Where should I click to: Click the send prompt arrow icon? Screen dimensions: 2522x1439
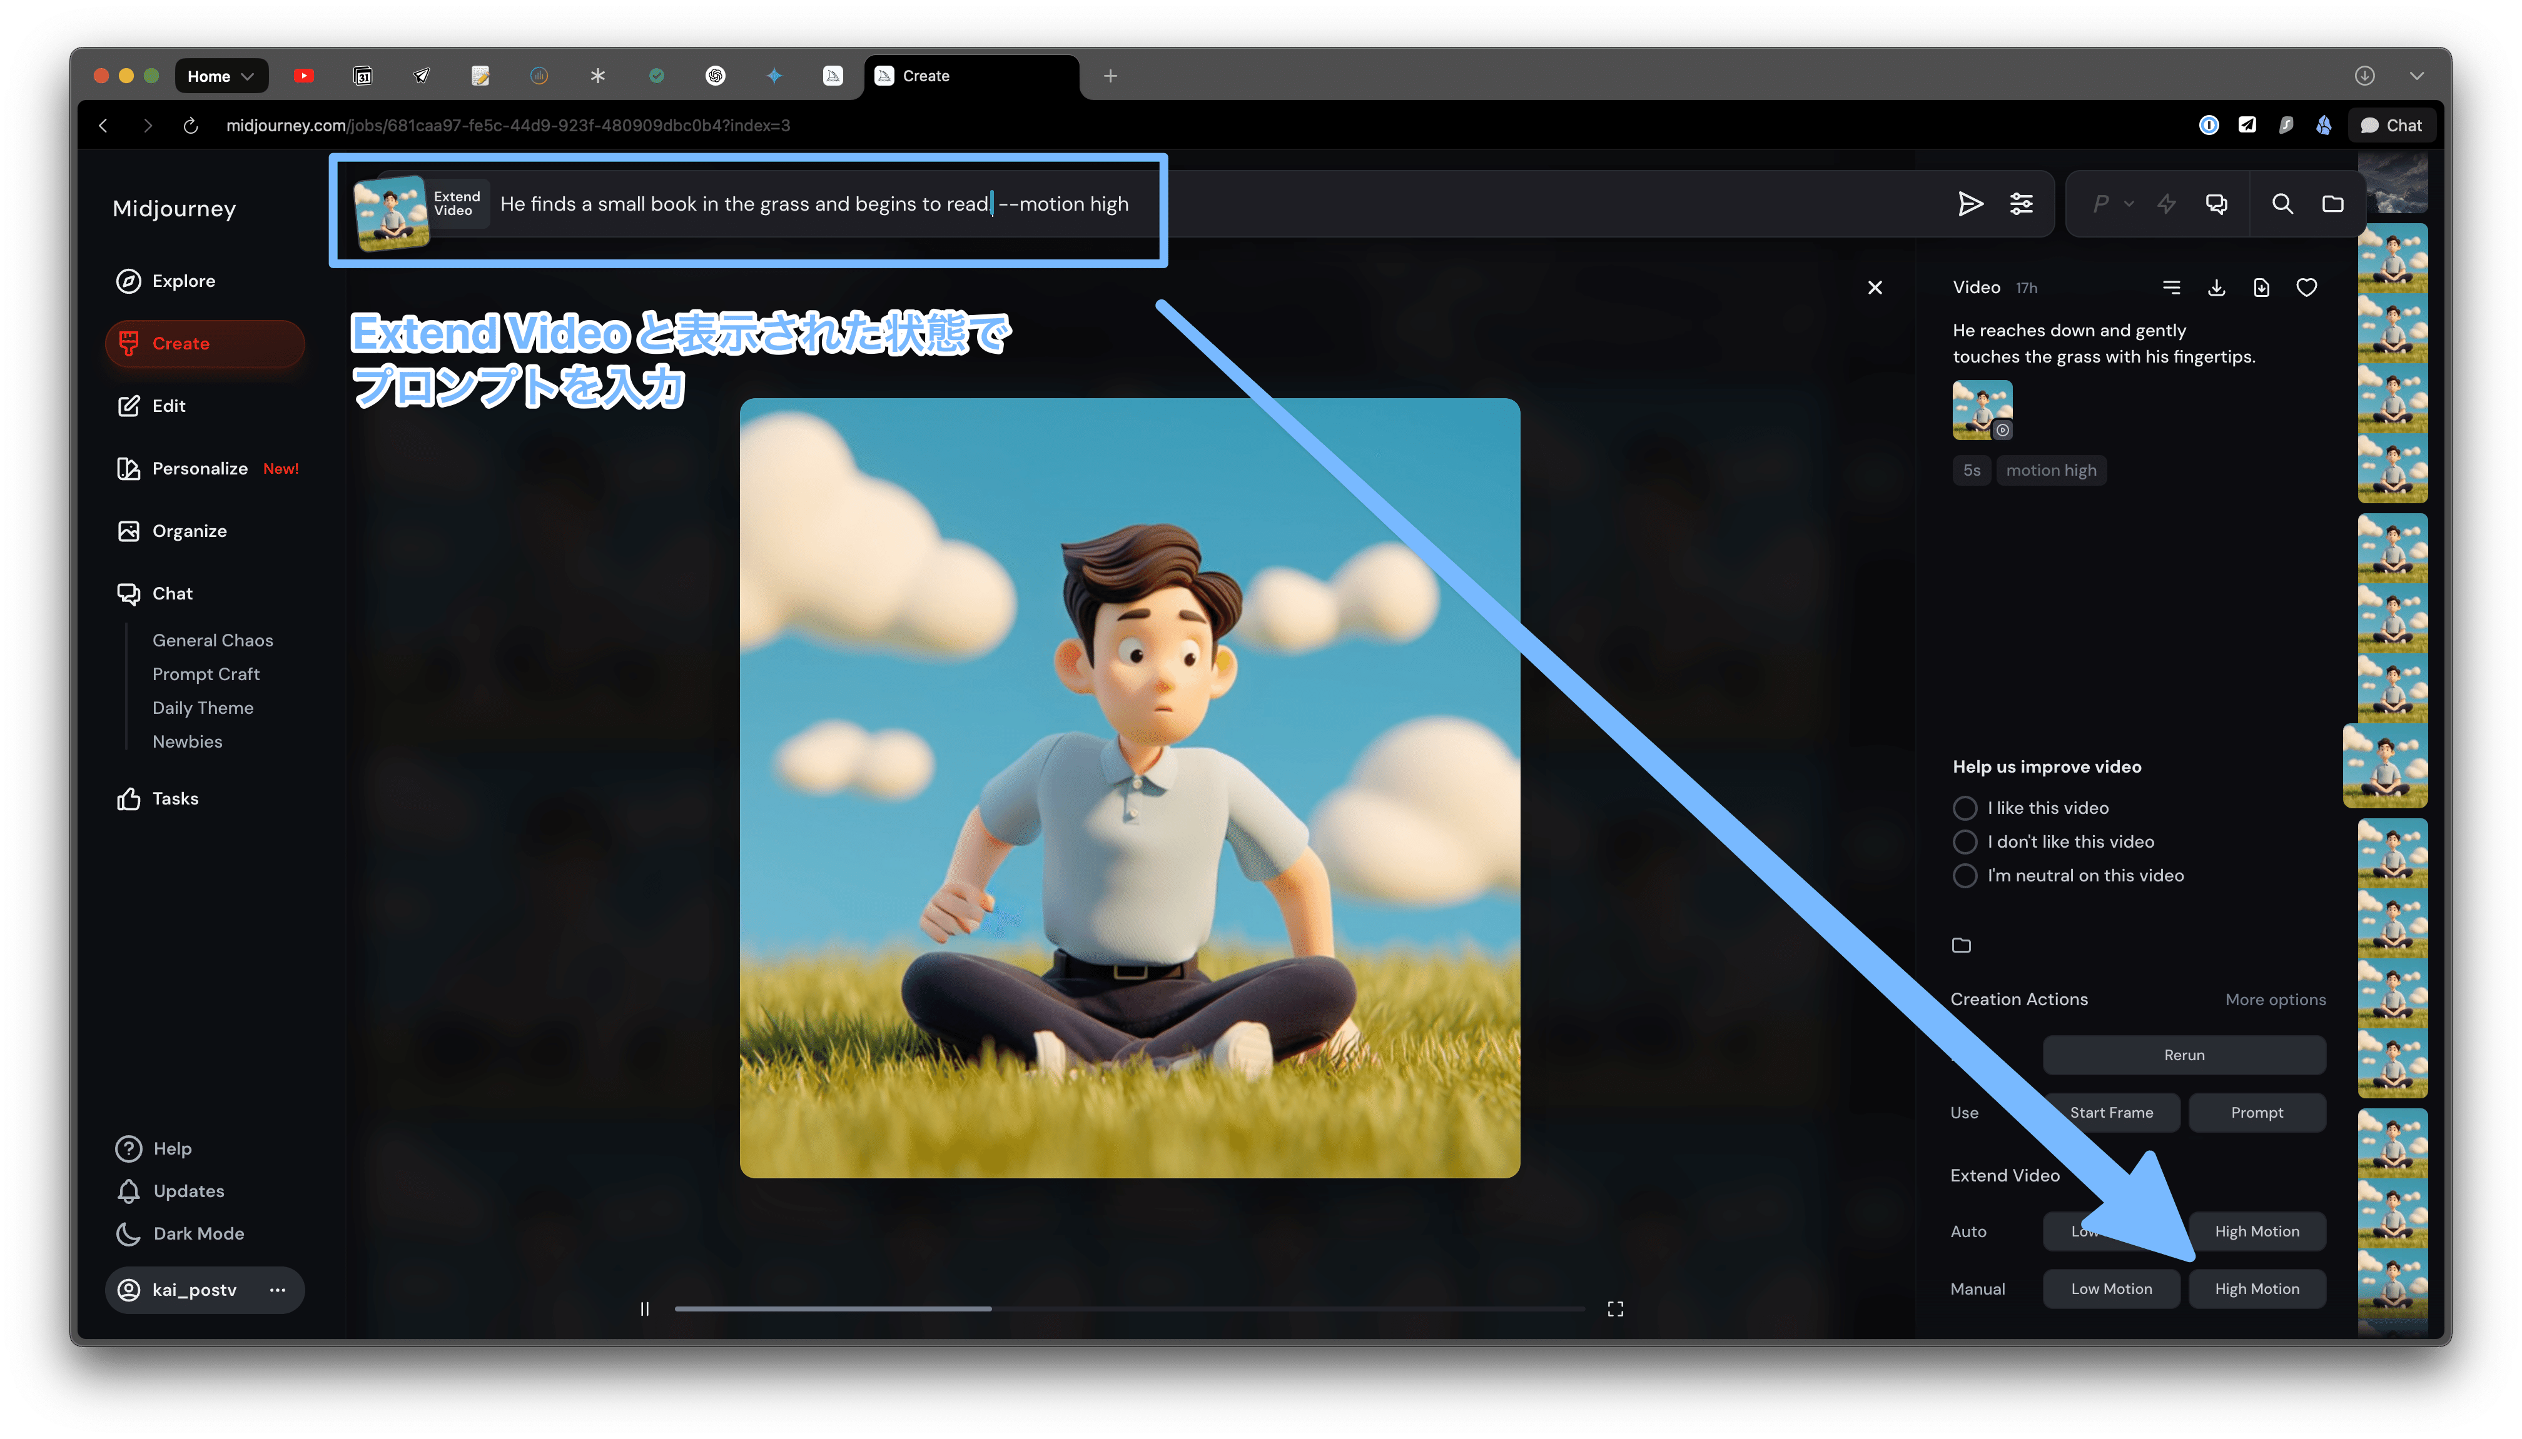[x=1969, y=204]
